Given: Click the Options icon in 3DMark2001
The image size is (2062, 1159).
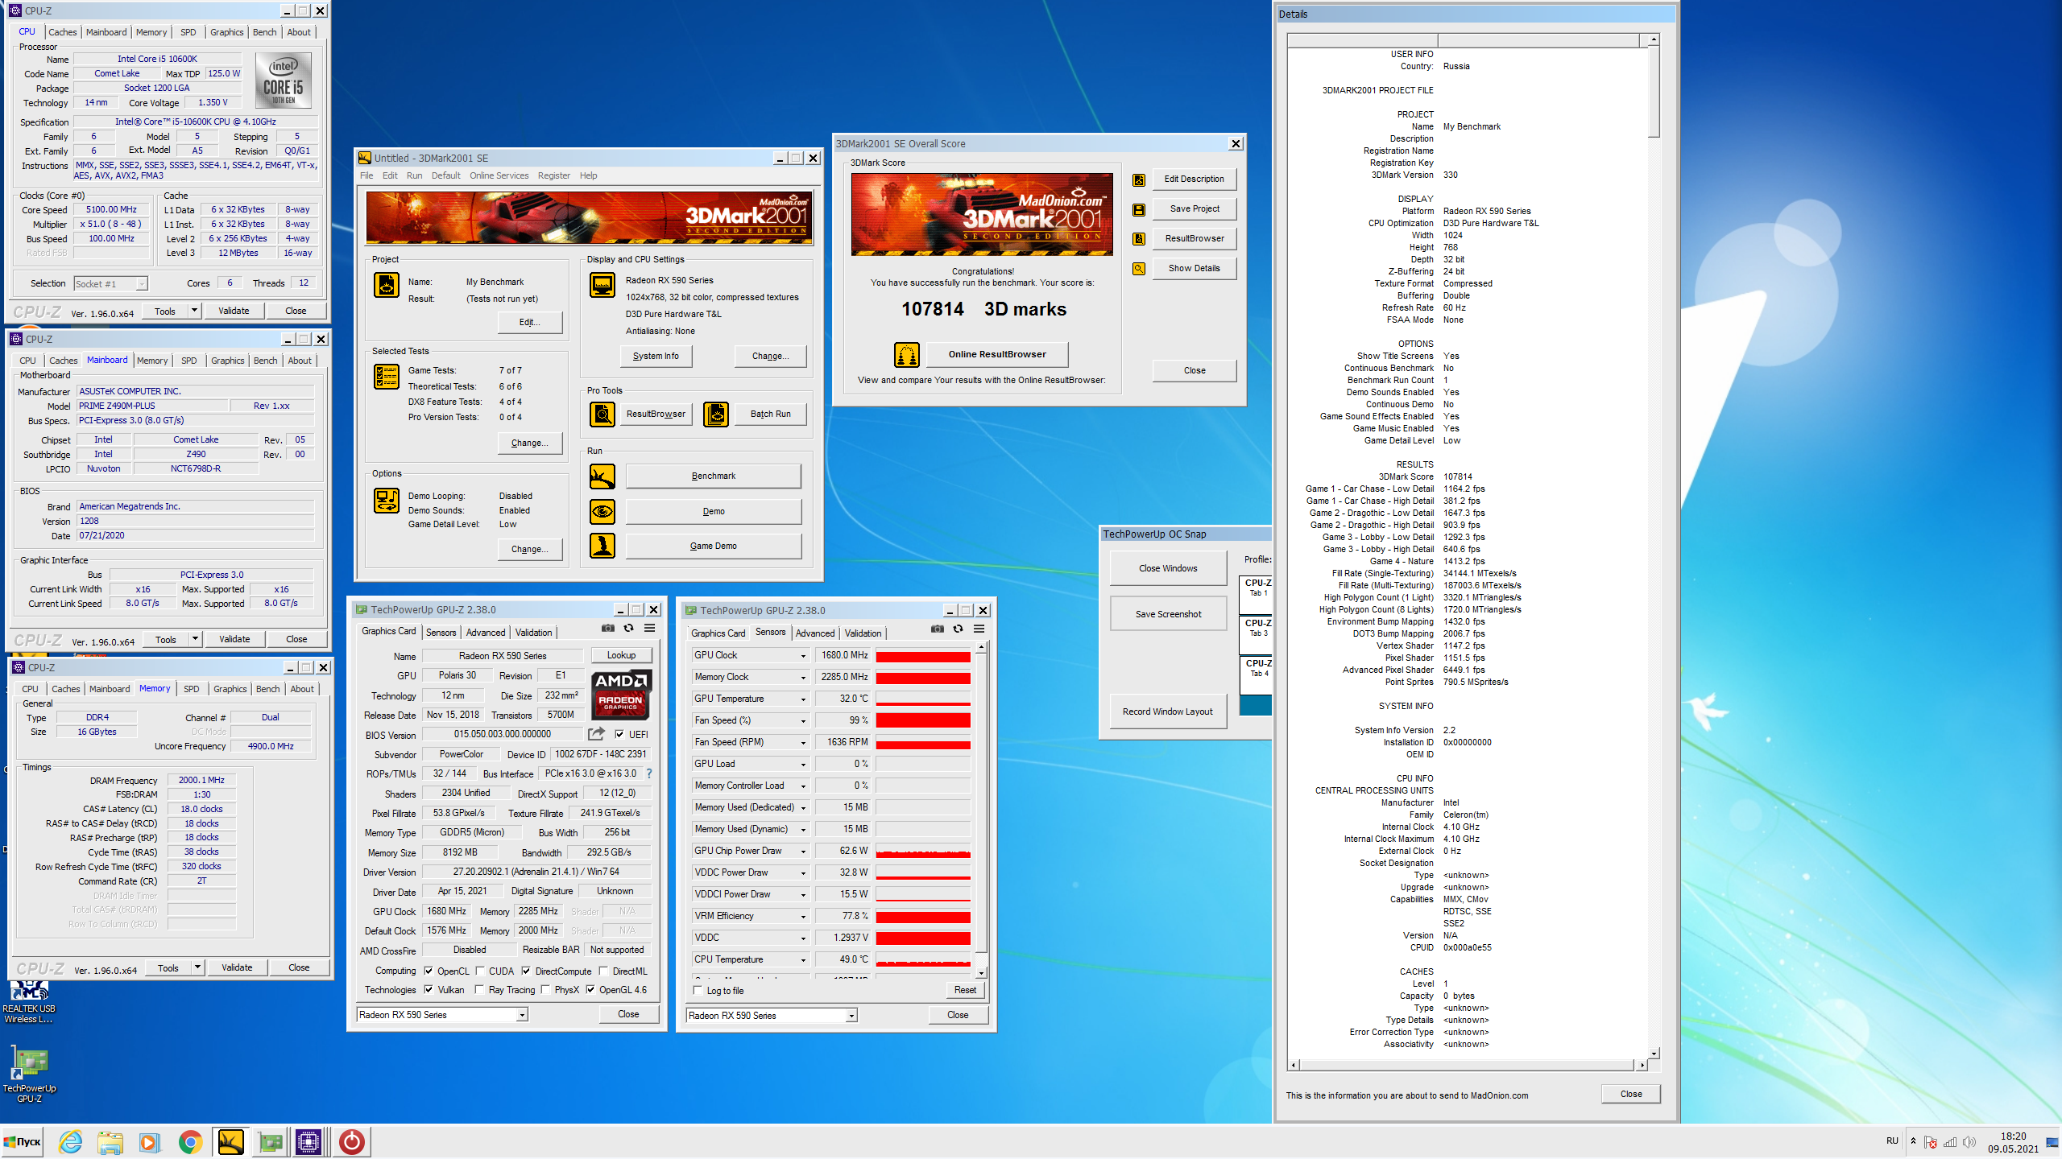Looking at the screenshot, I should click(x=387, y=500).
